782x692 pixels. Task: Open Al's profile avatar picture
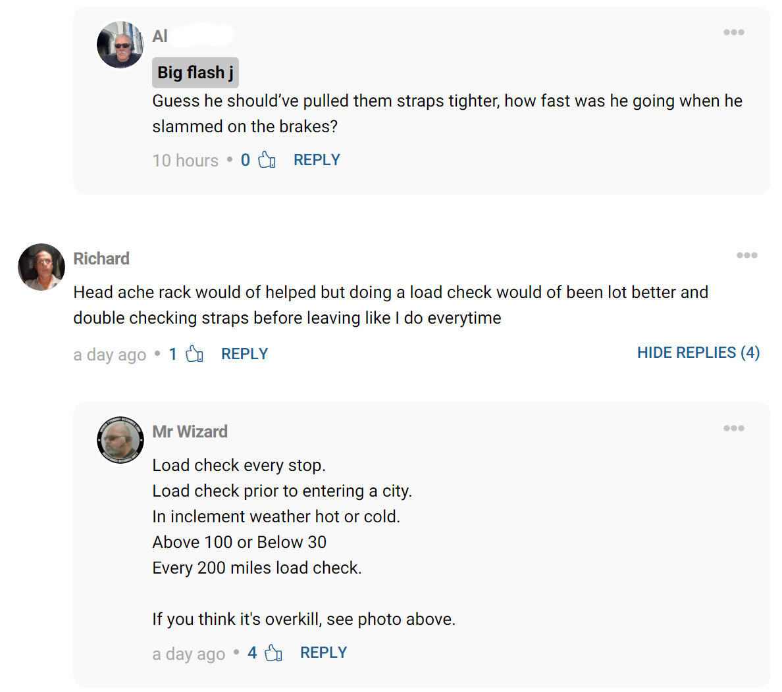pyautogui.click(x=120, y=45)
